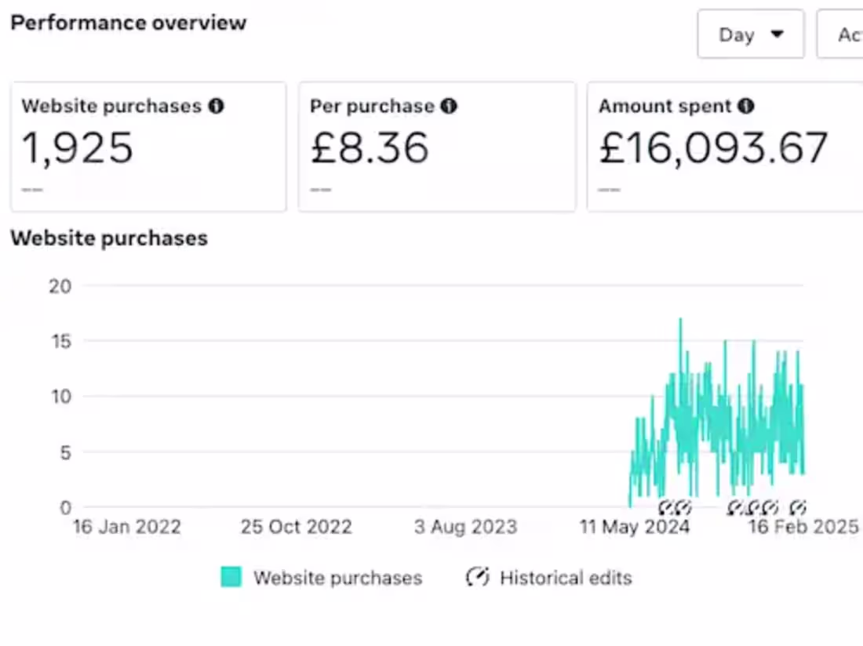Open info tooltip for Amount spent metric
Viewport: 863px width, 646px height.
(x=746, y=106)
